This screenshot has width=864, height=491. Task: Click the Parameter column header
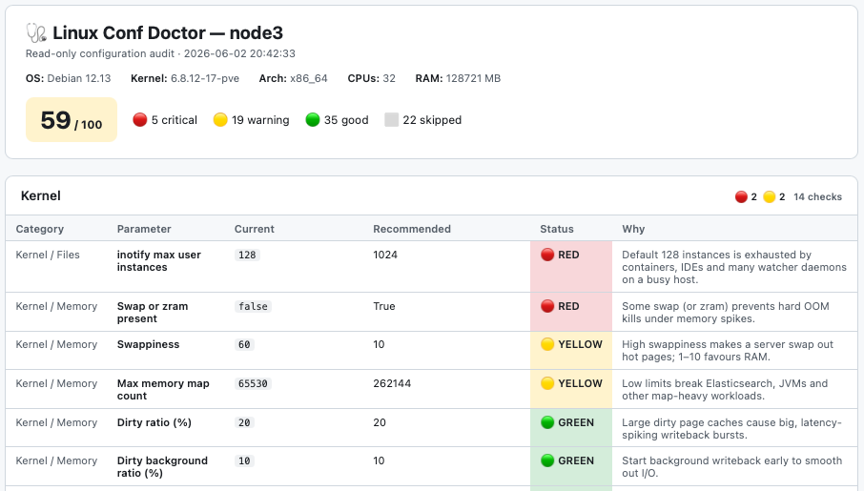[x=144, y=229]
